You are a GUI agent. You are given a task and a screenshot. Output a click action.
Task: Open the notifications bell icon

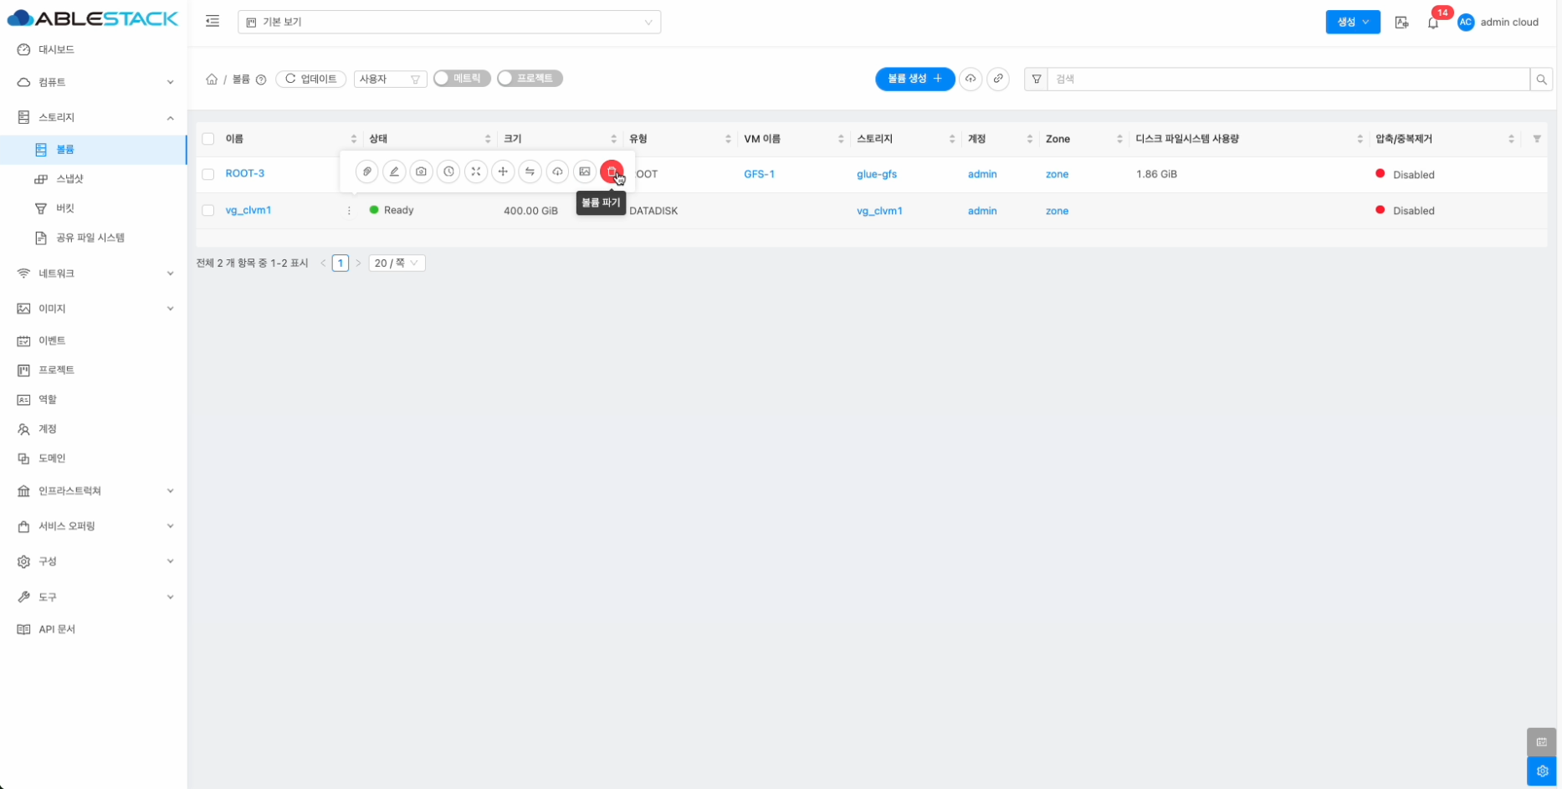(1432, 23)
